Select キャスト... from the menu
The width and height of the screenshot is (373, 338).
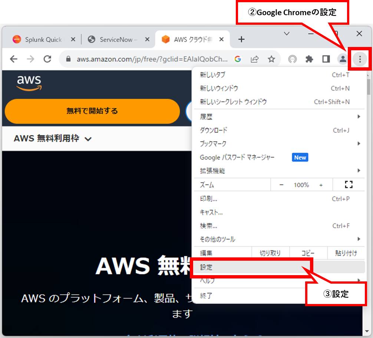[279, 212]
